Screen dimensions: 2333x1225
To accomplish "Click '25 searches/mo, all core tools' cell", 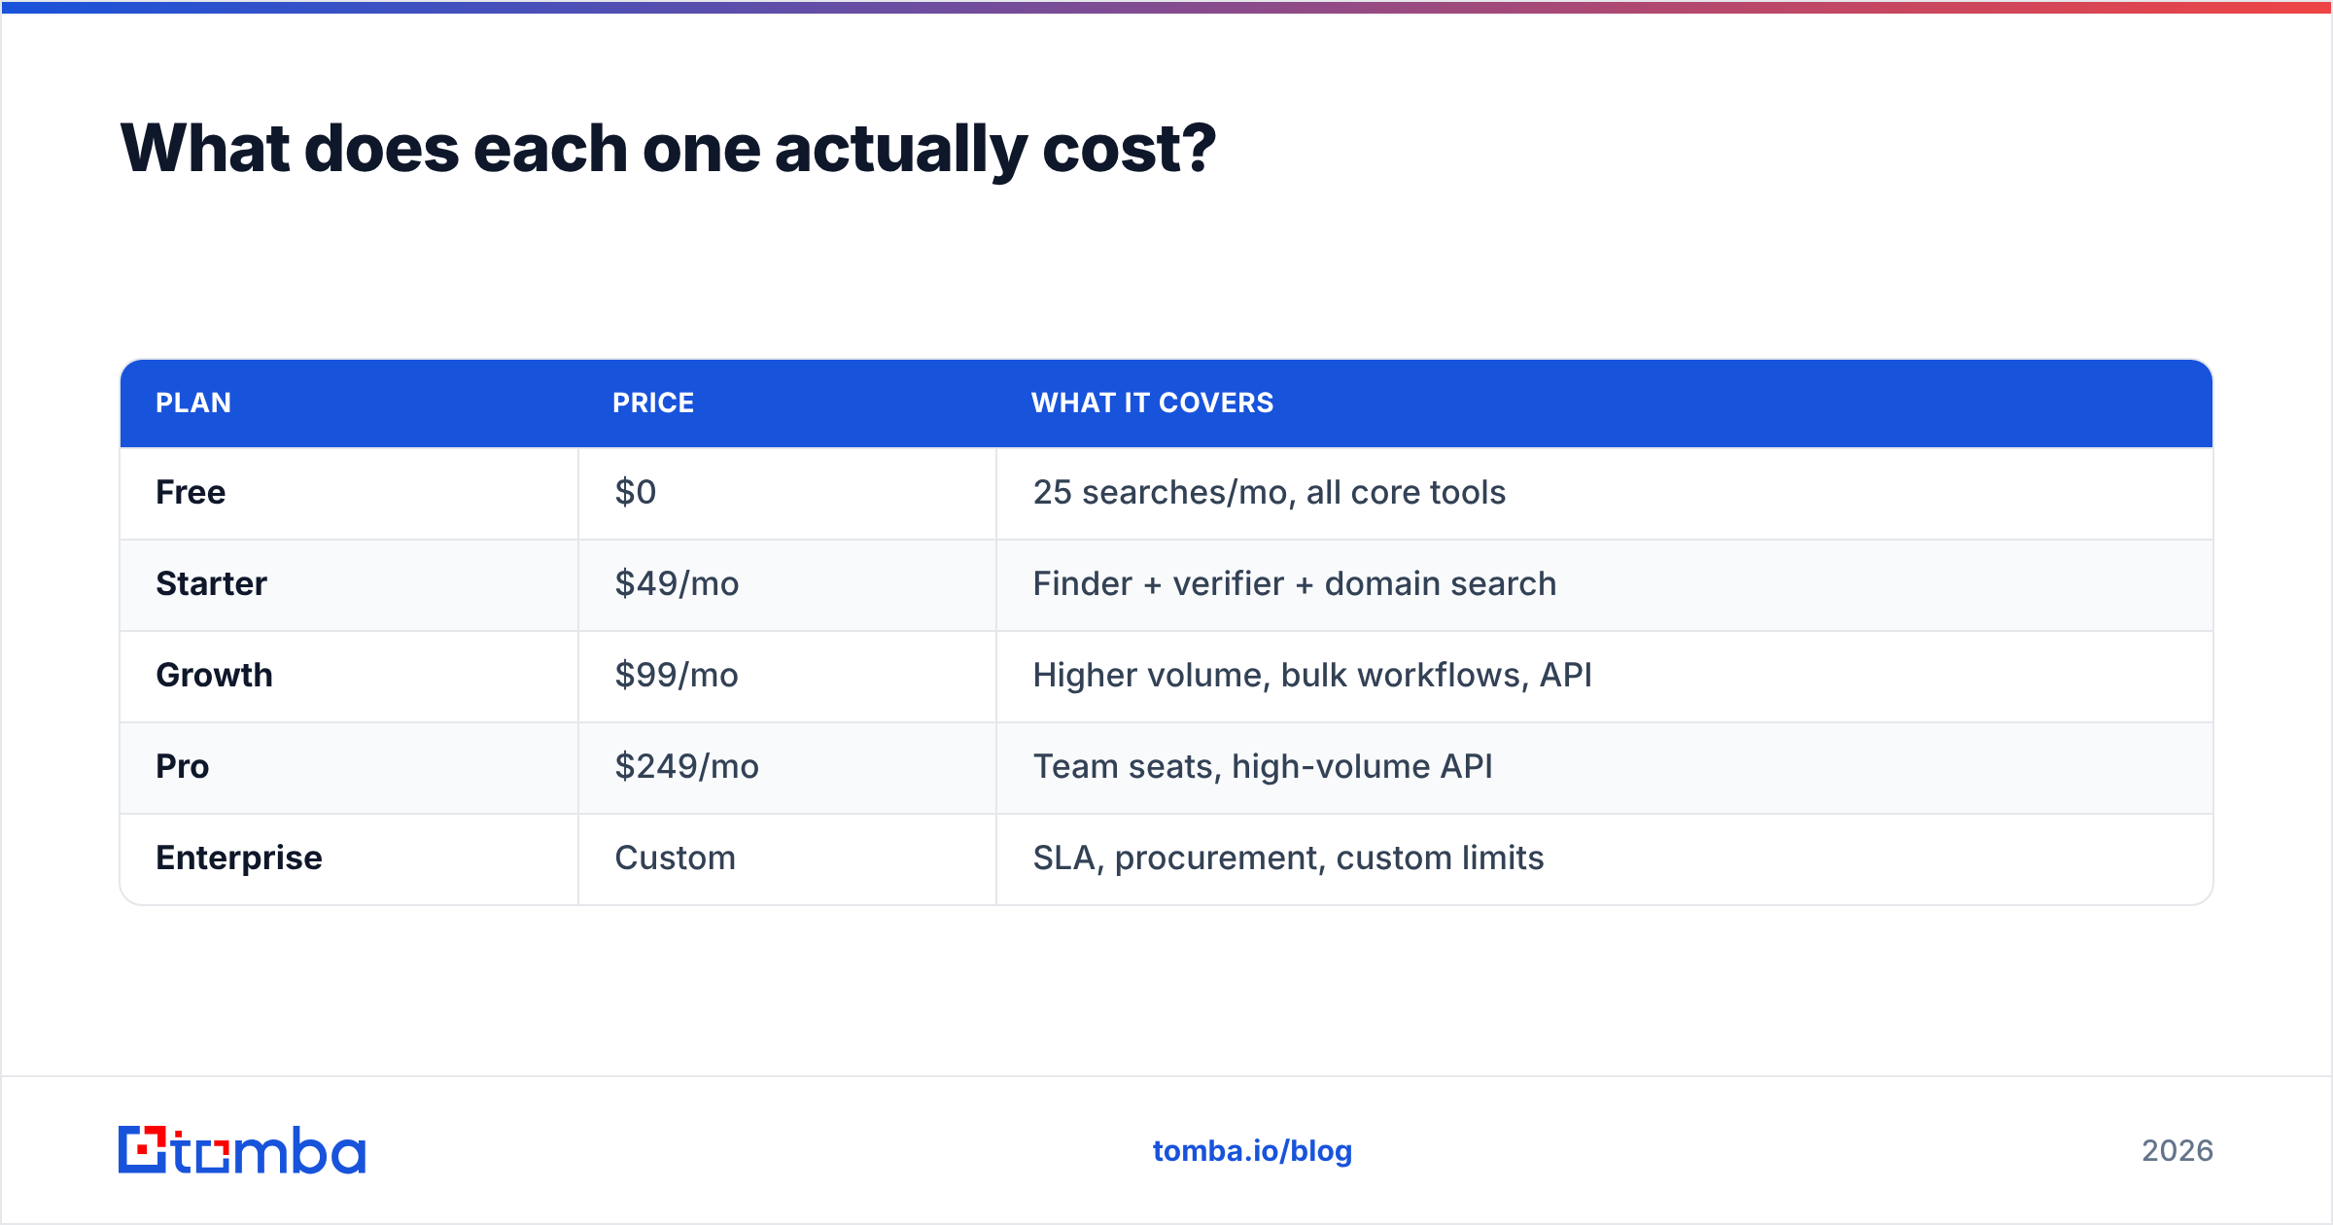I will 1605,493.
